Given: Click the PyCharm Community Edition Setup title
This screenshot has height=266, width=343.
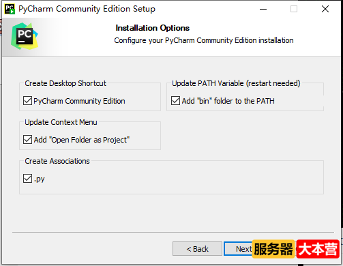Looking at the screenshot, I should pyautogui.click(x=87, y=9).
